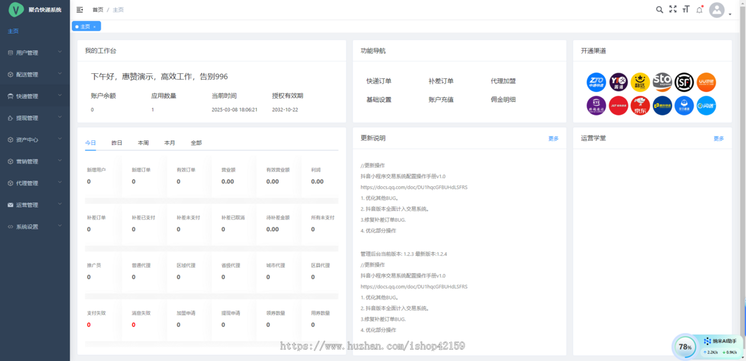
Task: Switch to the 全部 stats tab
Action: click(196, 143)
